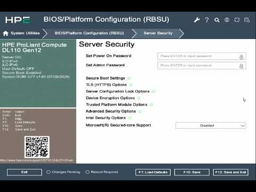256x192 pixels.
Task: Open Server Configuration Lock Options
Action: tap(117, 91)
